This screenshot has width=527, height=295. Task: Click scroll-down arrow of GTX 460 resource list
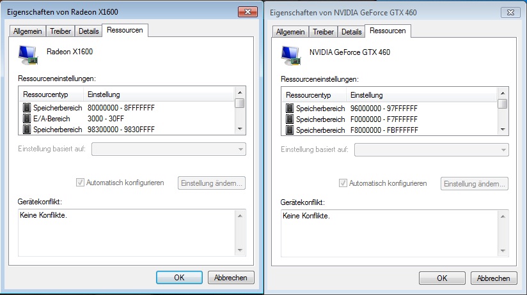tap(503, 129)
